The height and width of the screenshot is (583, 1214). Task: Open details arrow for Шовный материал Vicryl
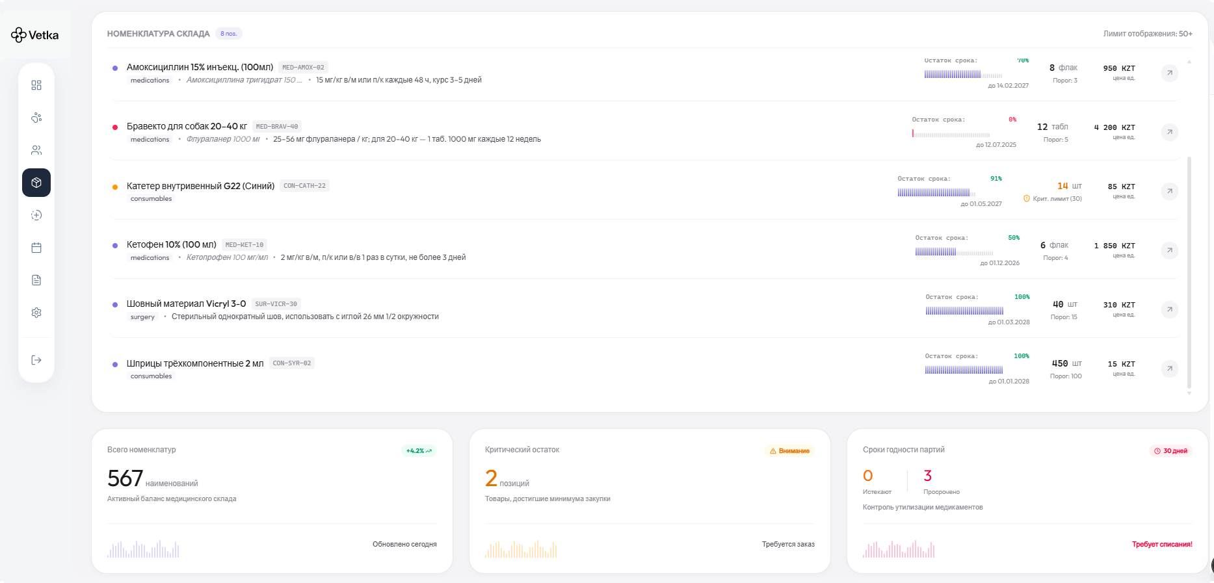(x=1169, y=309)
